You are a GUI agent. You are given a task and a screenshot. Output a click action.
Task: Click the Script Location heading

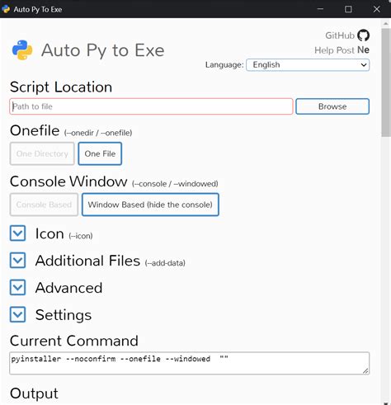coord(61,87)
